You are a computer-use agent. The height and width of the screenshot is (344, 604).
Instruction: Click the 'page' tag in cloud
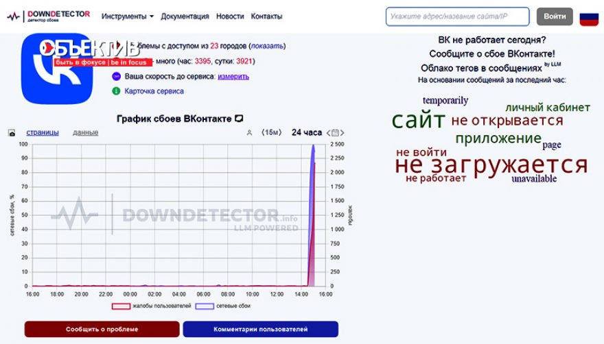[552, 145]
